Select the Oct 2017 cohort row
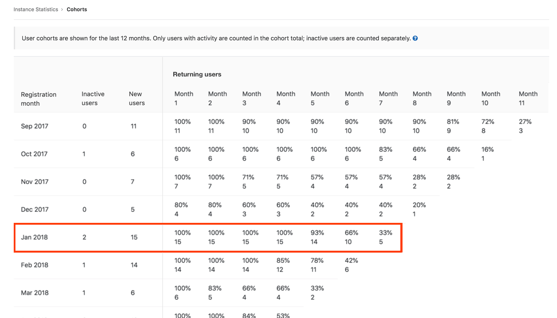This screenshot has width=557, height=318. pyautogui.click(x=129, y=154)
